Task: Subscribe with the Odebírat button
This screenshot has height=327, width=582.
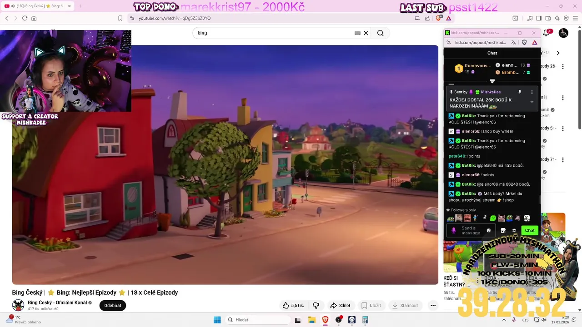Action: [113, 306]
